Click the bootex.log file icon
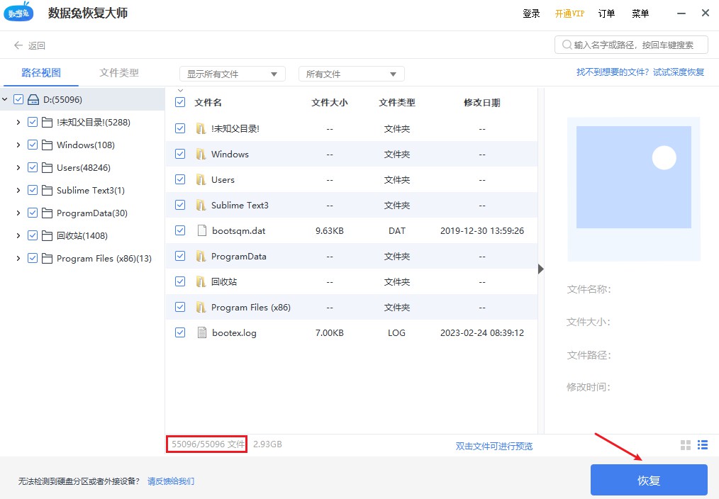Screen dimensions: 719x499 pos(201,332)
